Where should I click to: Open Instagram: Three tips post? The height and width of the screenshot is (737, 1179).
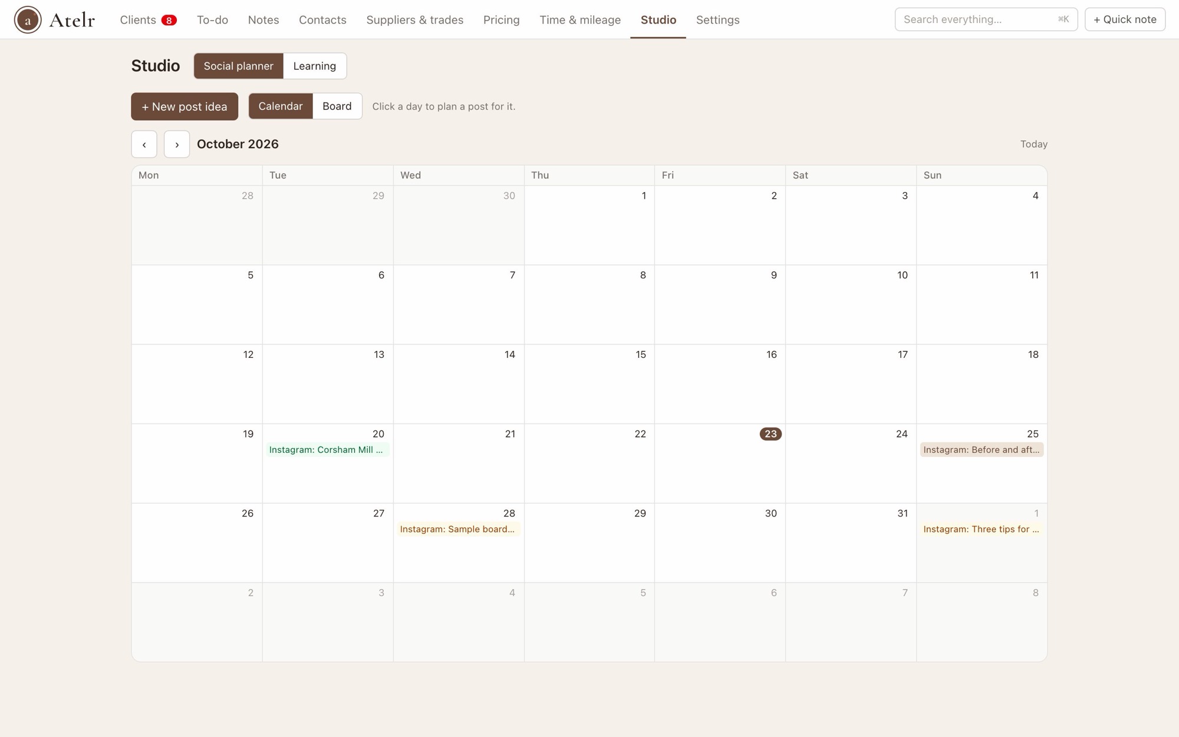pos(982,529)
